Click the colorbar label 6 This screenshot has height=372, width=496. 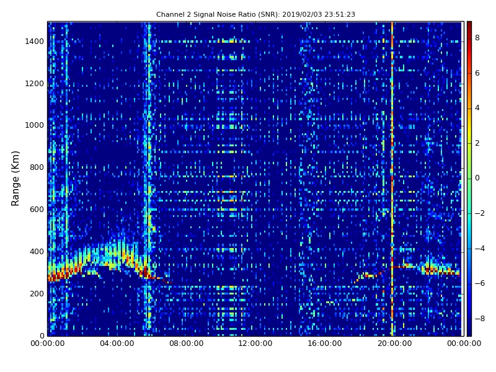click(477, 73)
